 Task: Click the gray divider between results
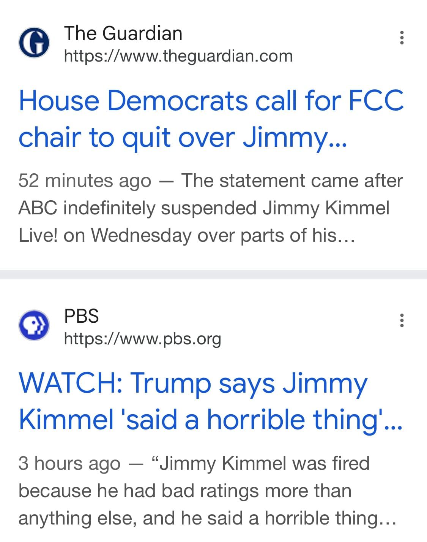[213, 274]
